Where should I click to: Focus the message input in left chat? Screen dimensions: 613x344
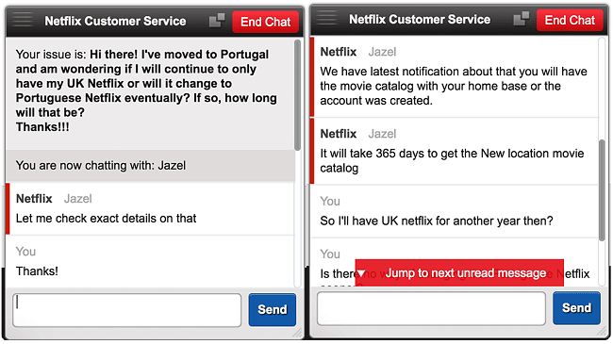tap(127, 310)
